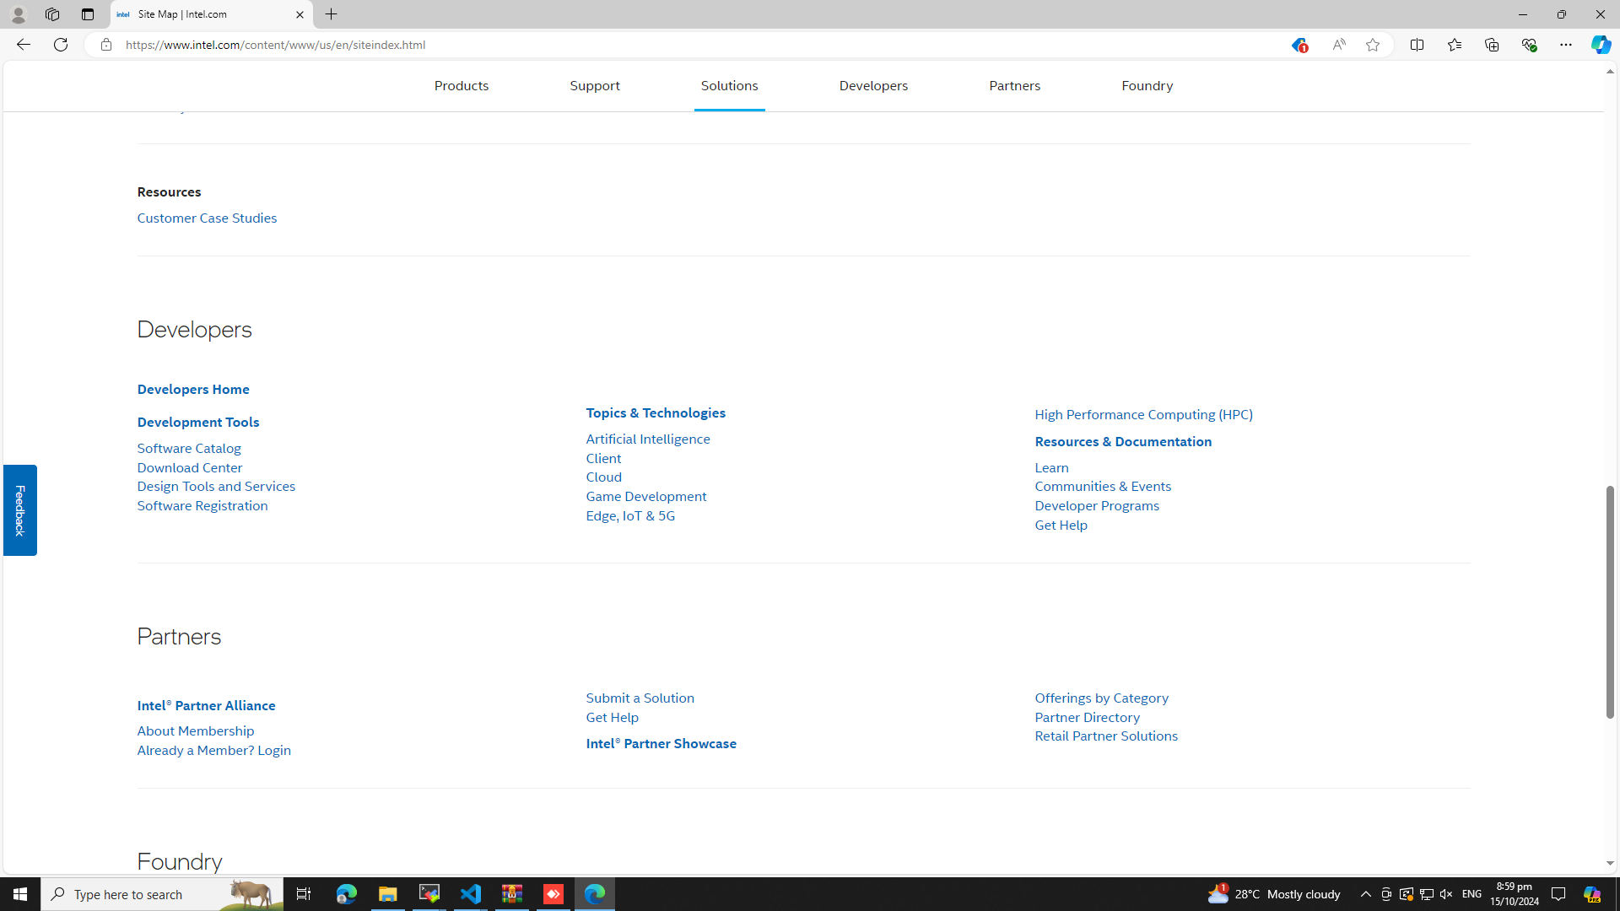The width and height of the screenshot is (1620, 911).
Task: Open the Collections icon
Action: 1491,45
